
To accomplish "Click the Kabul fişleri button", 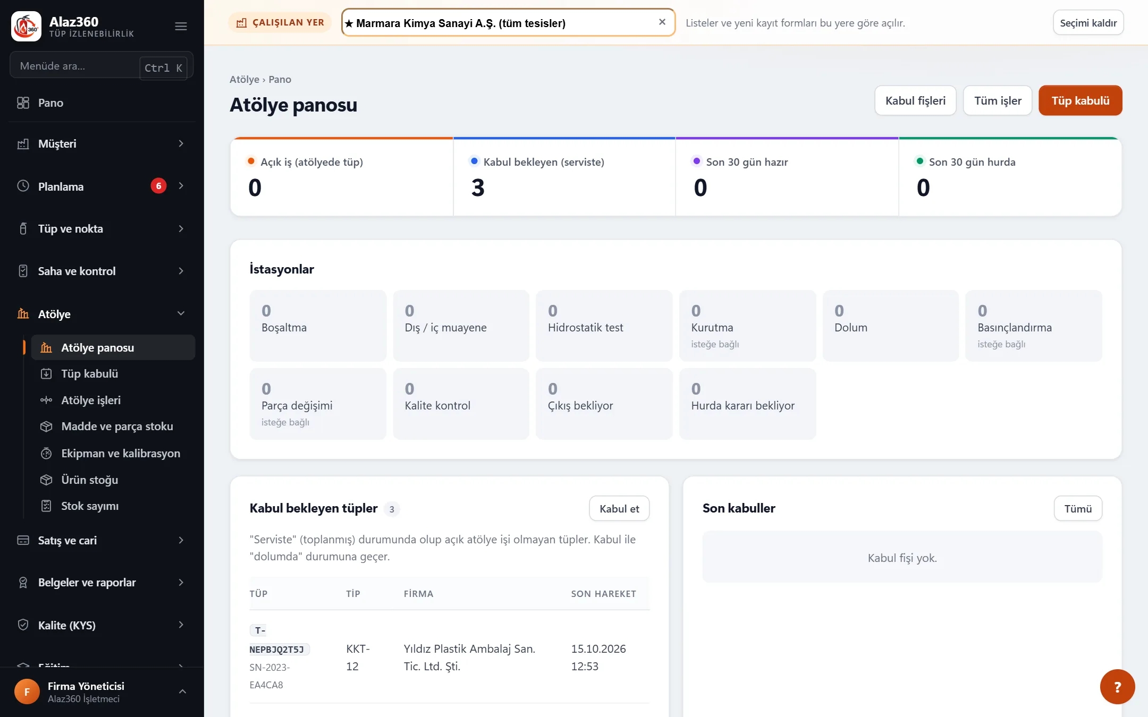I will pos(915,100).
